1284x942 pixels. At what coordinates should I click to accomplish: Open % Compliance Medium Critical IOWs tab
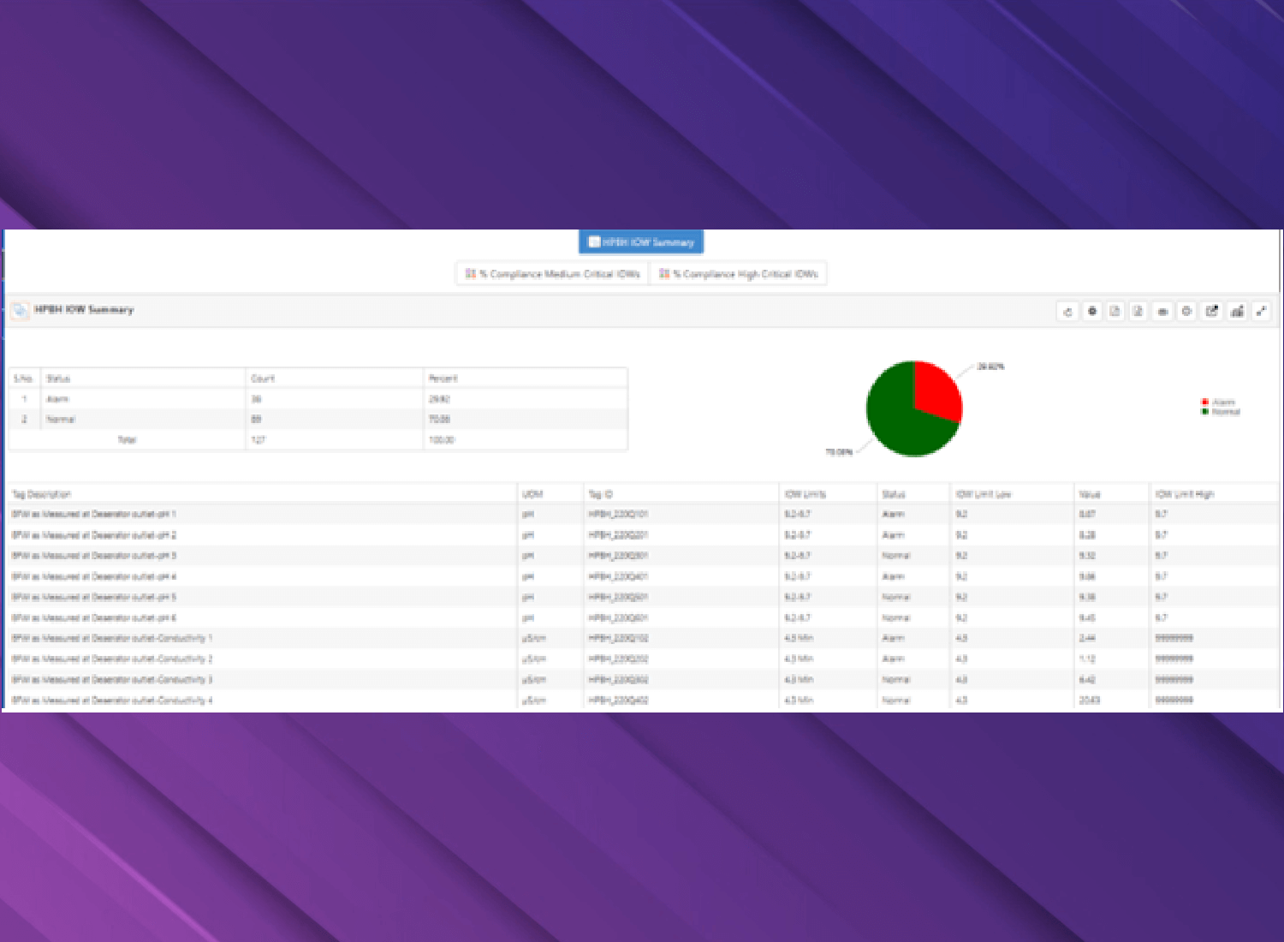(x=553, y=274)
